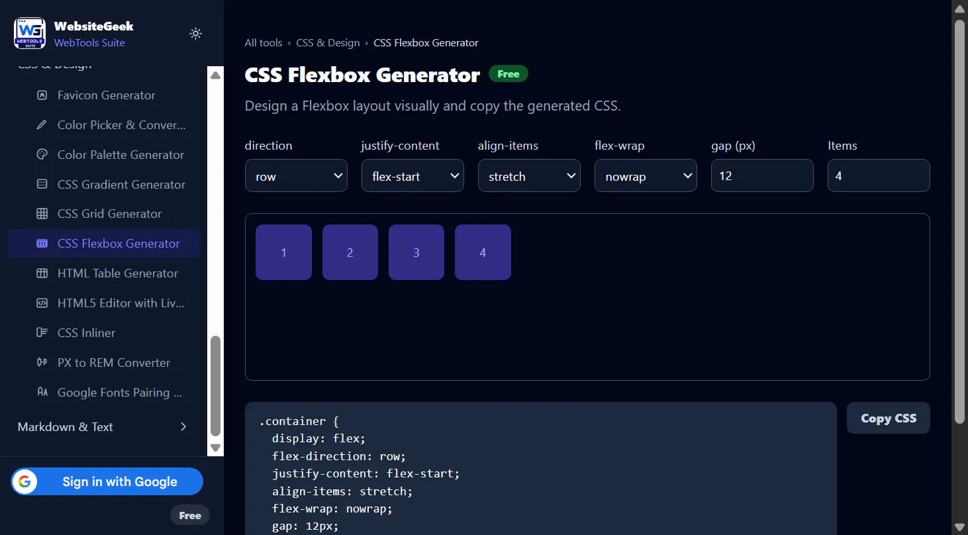
Task: Open Color Picker & Converter tool
Action: (104, 125)
